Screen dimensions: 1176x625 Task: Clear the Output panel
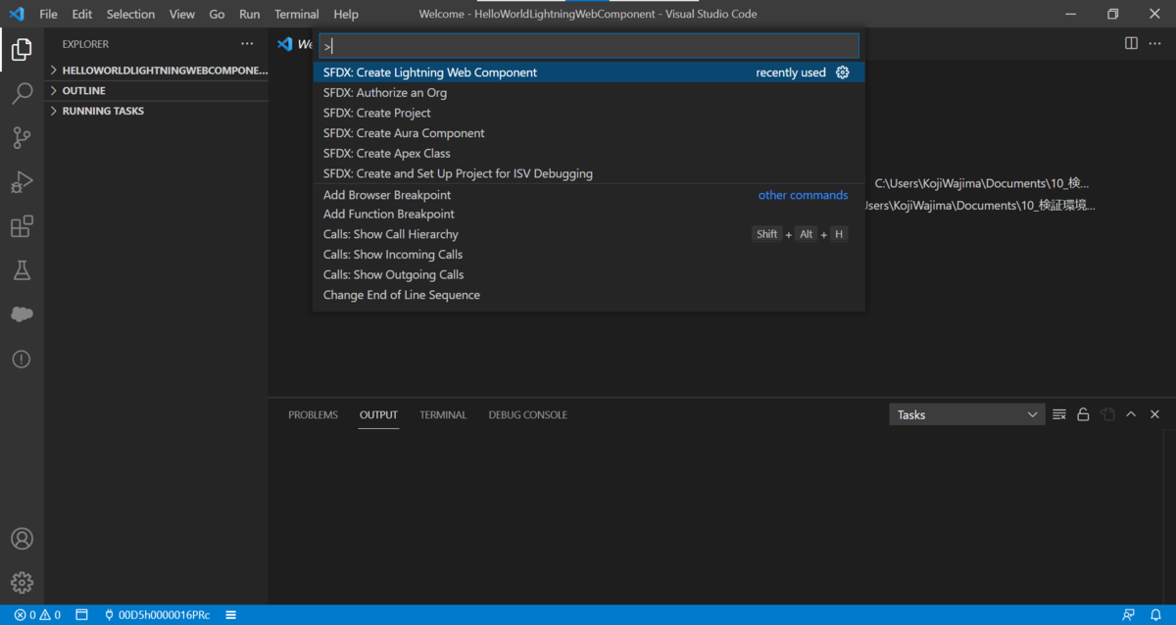(1059, 414)
